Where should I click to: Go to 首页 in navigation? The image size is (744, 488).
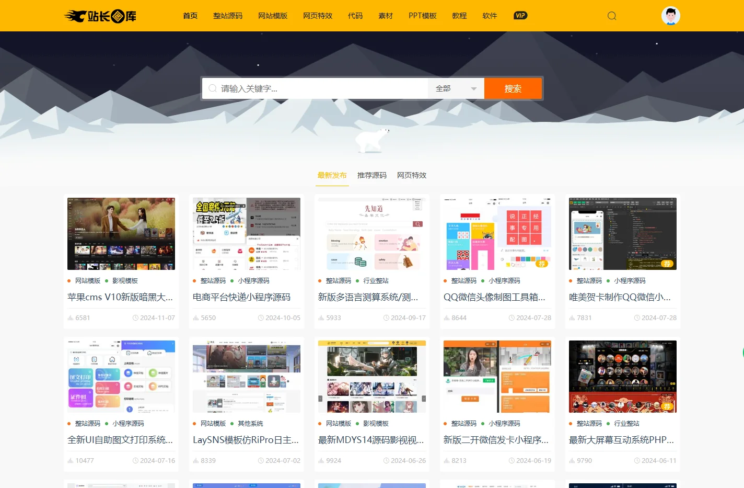point(190,16)
